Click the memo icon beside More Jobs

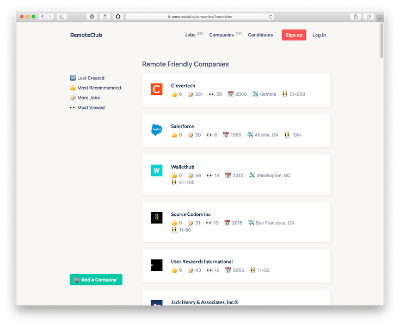coord(73,98)
